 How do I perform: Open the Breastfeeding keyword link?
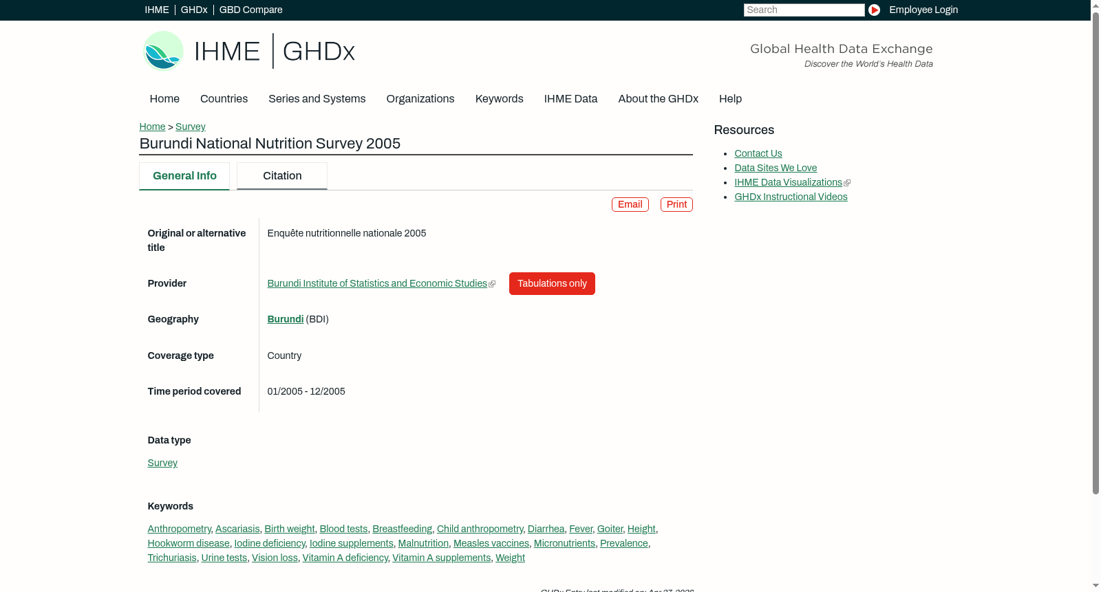[402, 529]
